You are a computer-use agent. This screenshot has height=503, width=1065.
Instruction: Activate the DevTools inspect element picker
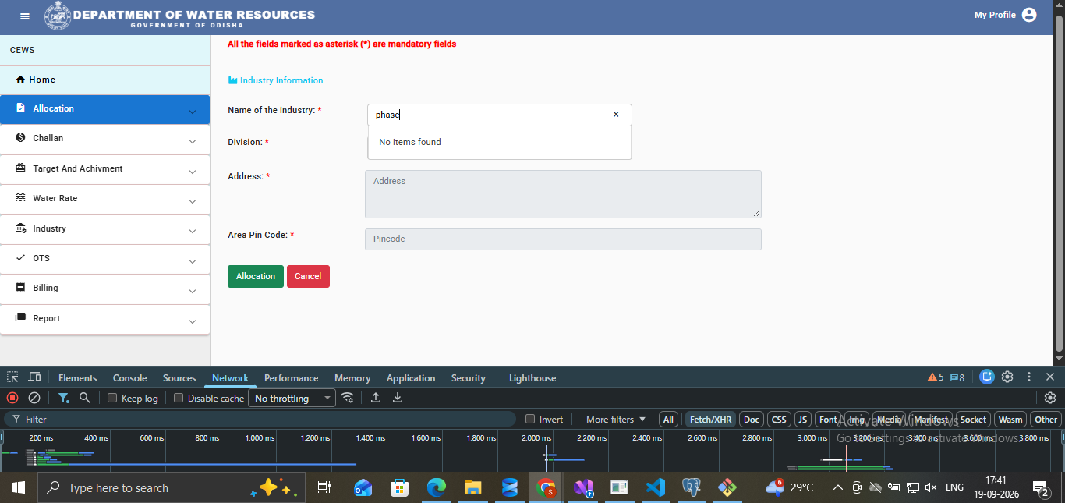point(13,377)
